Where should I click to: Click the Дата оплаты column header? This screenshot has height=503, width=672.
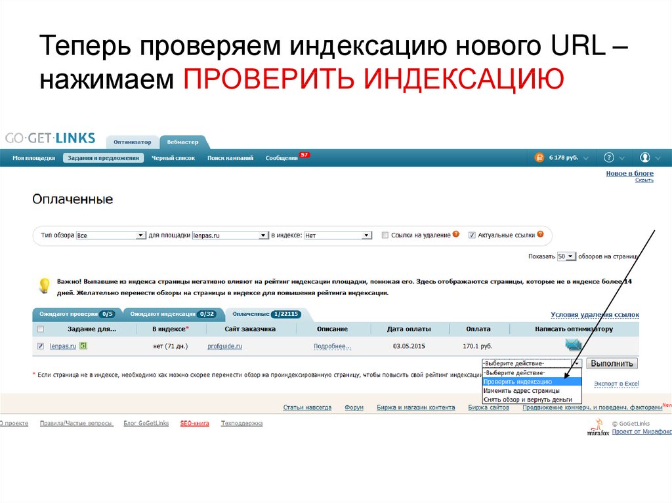pos(409,329)
